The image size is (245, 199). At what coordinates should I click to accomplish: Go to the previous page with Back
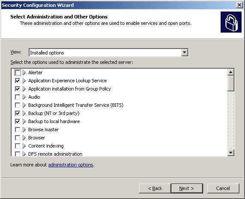(155, 188)
